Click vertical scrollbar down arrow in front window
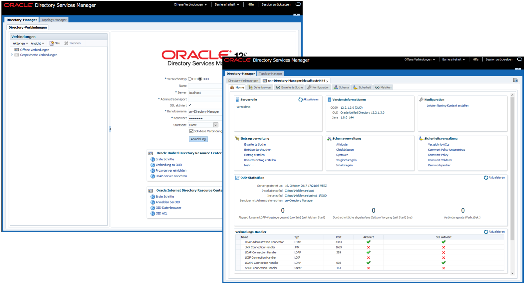Screen dimensions: 525x285 pos(512,273)
